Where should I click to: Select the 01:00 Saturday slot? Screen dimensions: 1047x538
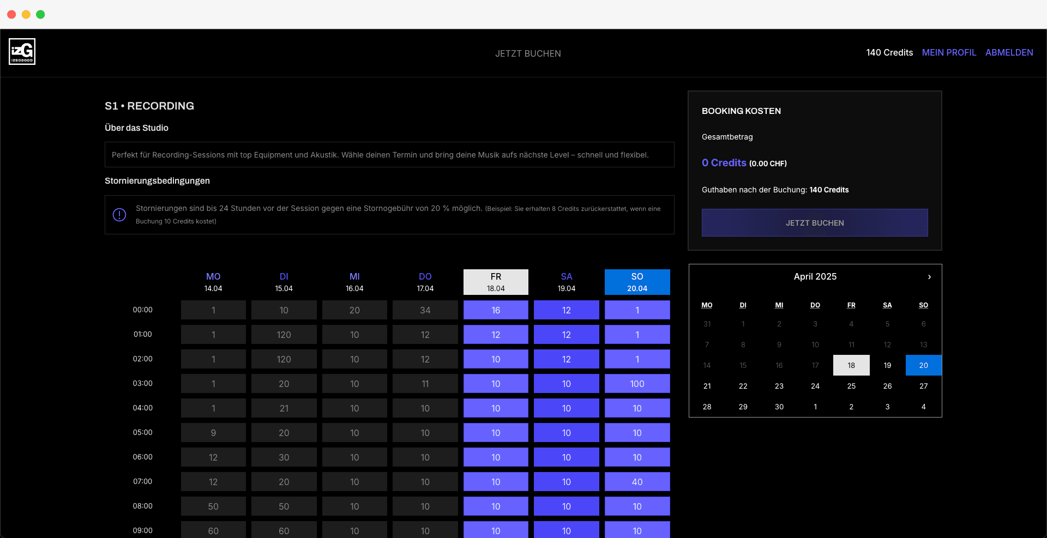(x=566, y=334)
